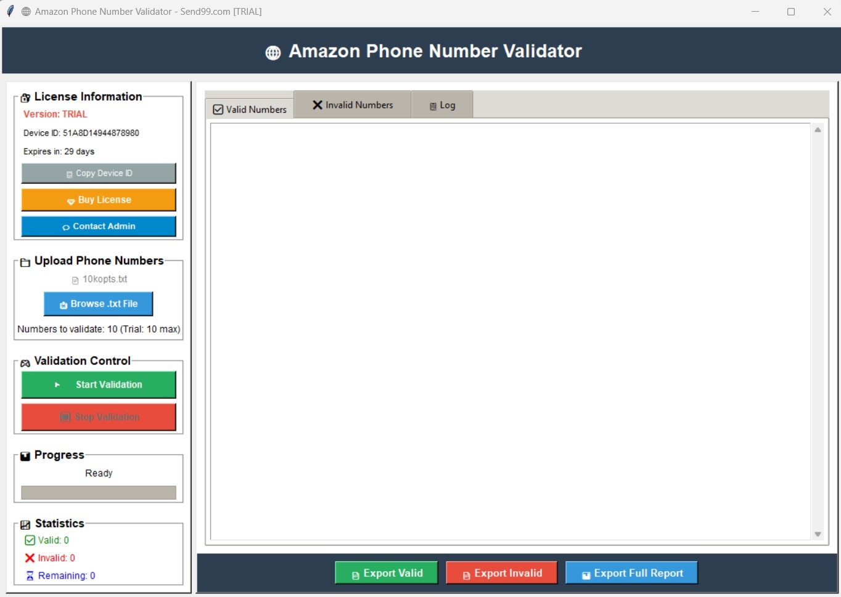Image resolution: width=841 pixels, height=597 pixels.
Task: Click the Python feather icon in the title bar
Action: [x=9, y=11]
